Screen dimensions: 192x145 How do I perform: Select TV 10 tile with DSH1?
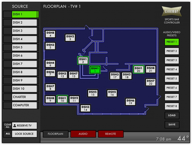click(62, 99)
